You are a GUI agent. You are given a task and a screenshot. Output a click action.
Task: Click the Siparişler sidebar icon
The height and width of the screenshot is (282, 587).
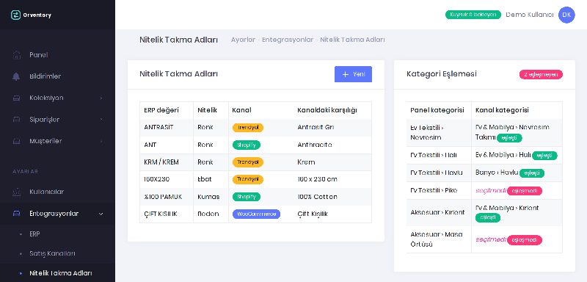pos(16,120)
